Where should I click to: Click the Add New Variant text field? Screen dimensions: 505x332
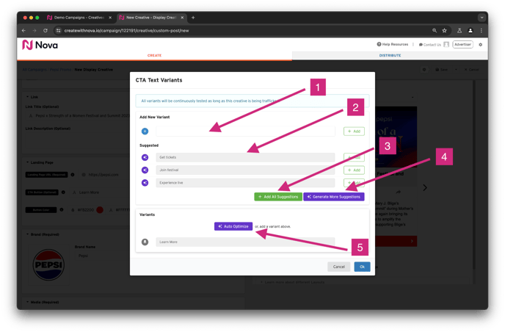tap(245, 131)
